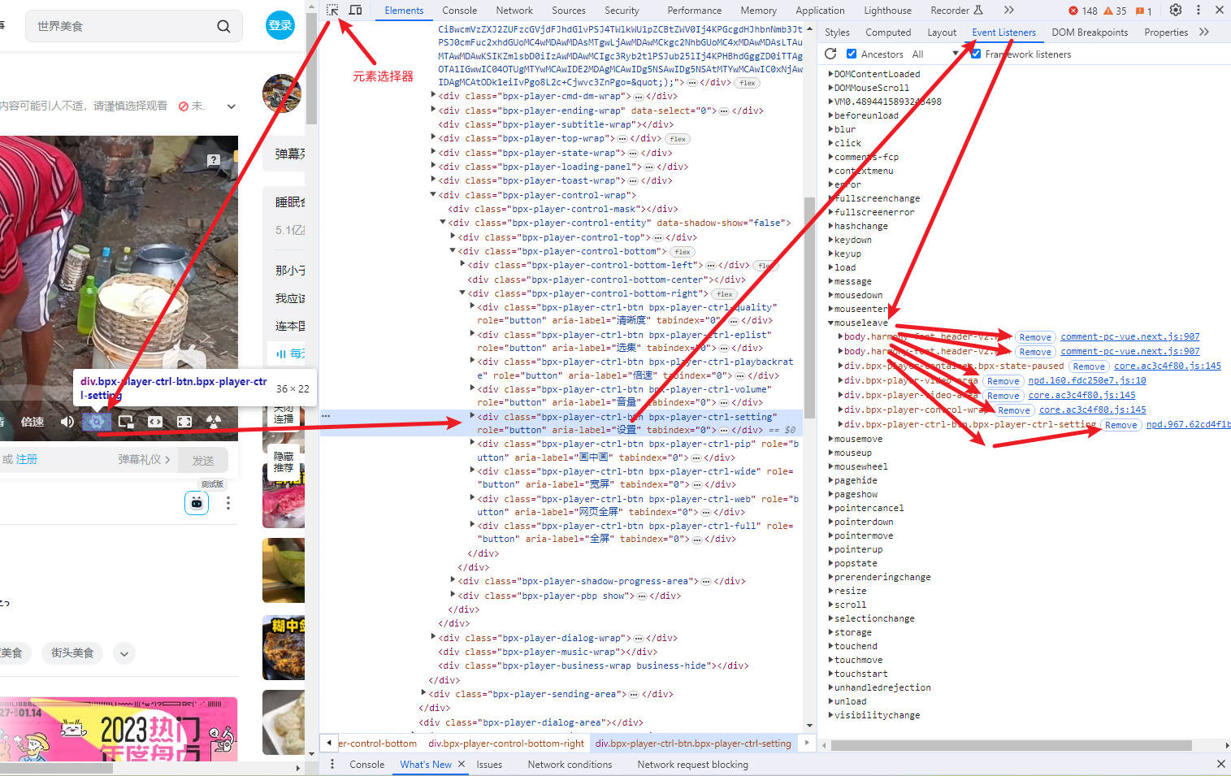Image resolution: width=1231 pixels, height=776 pixels.
Task: Open the npd.160.fdc250e7.js:10 source link
Action: pos(1086,380)
